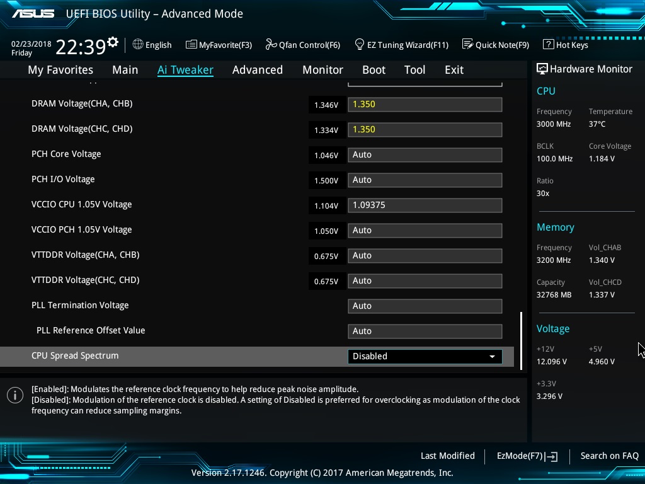Launch the EZ Tuning Wizard bulb icon
Screen dimensions: 645x484
(360, 44)
